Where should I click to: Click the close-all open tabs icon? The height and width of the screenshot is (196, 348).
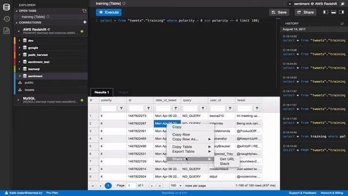(84, 11)
